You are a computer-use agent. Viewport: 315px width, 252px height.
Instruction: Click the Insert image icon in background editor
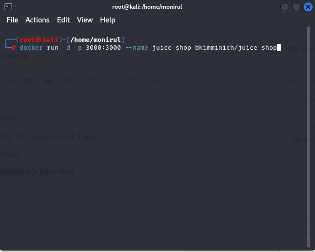pos(27,81)
